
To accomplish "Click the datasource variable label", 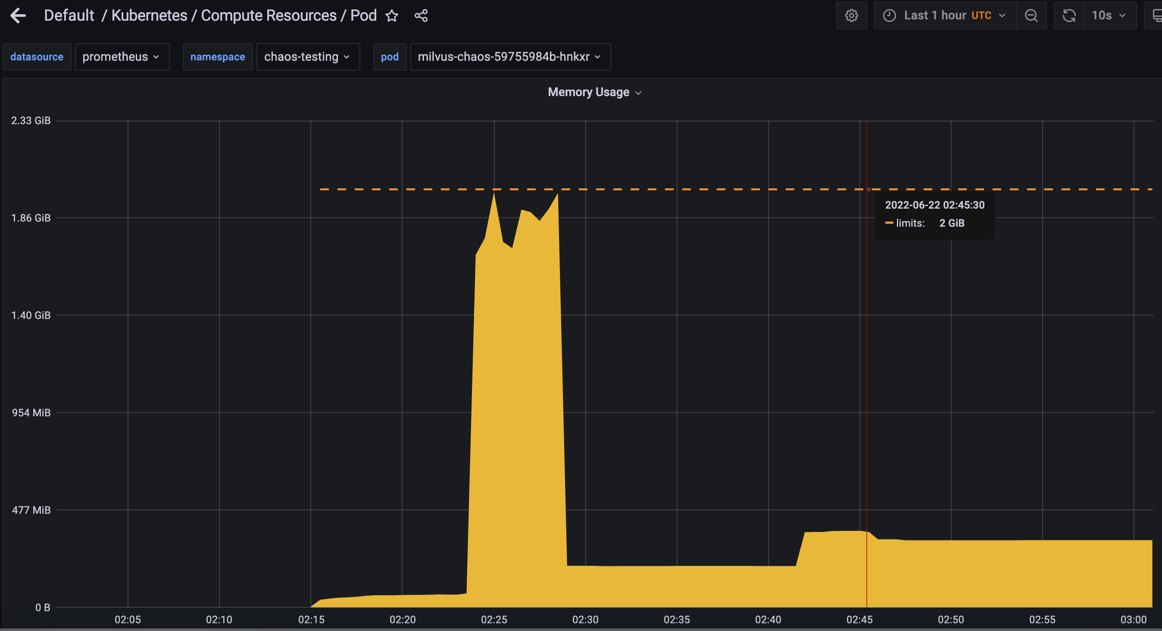I will tap(37, 57).
